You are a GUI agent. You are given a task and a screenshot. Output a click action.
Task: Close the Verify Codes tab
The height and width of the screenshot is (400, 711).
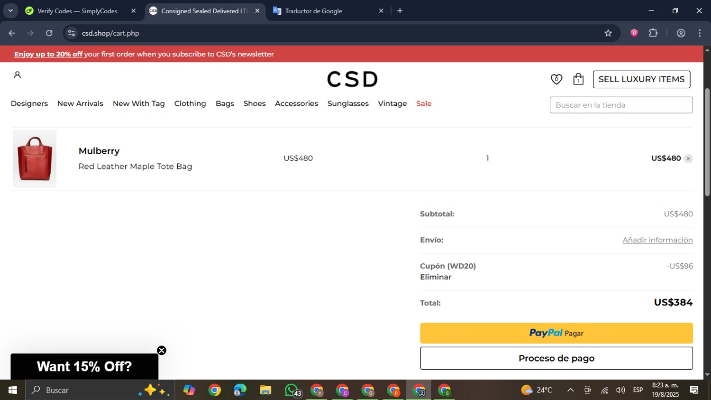pyautogui.click(x=133, y=11)
